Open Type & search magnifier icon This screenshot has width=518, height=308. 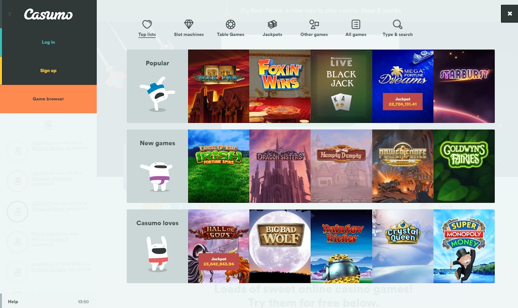coord(397,25)
